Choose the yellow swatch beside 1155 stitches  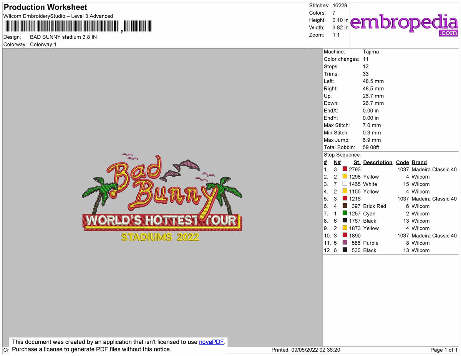tap(345, 191)
